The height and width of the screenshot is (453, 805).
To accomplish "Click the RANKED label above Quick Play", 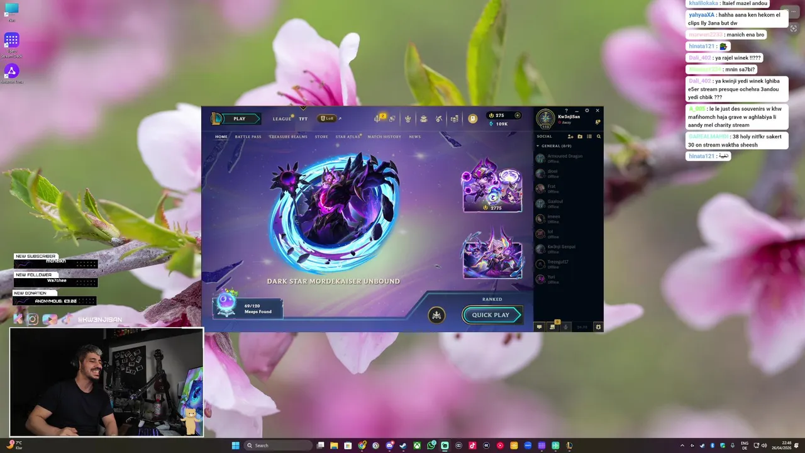I will tap(492, 299).
